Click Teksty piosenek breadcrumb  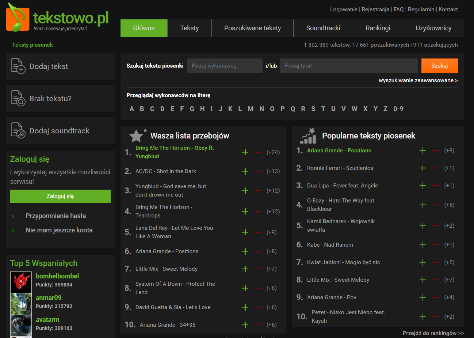pyautogui.click(x=33, y=45)
